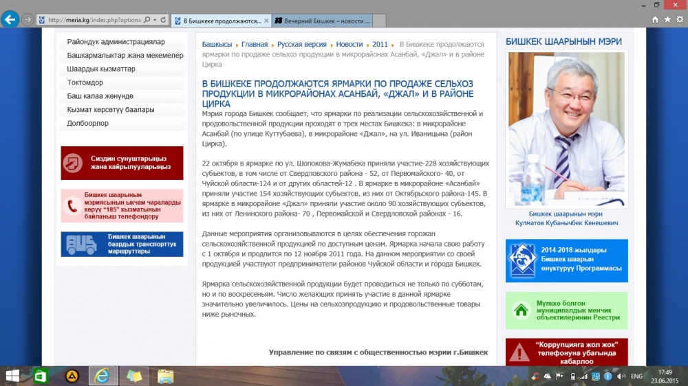Follow the 'Главная' breadcrumb link
The height and width of the screenshot is (386, 688).
tap(255, 44)
